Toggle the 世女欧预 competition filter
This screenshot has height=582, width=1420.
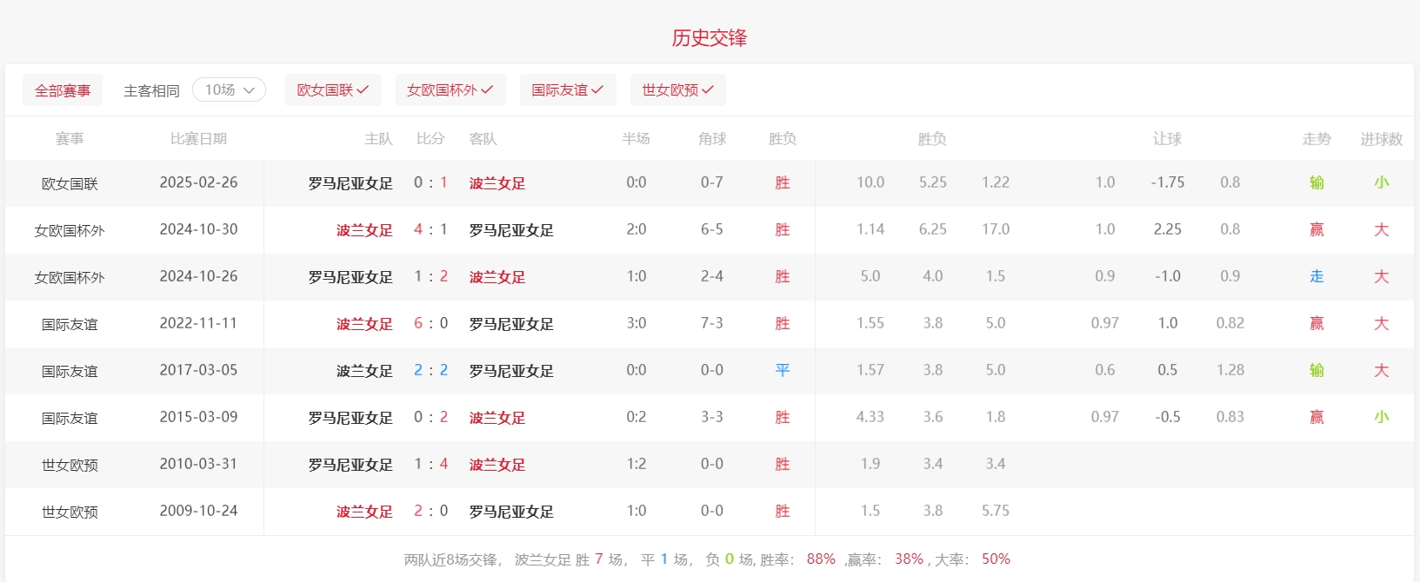tap(677, 90)
